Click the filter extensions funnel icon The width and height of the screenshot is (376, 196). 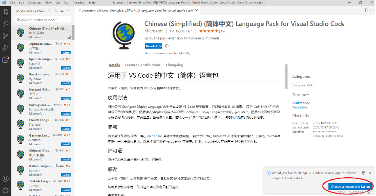click(x=50, y=11)
